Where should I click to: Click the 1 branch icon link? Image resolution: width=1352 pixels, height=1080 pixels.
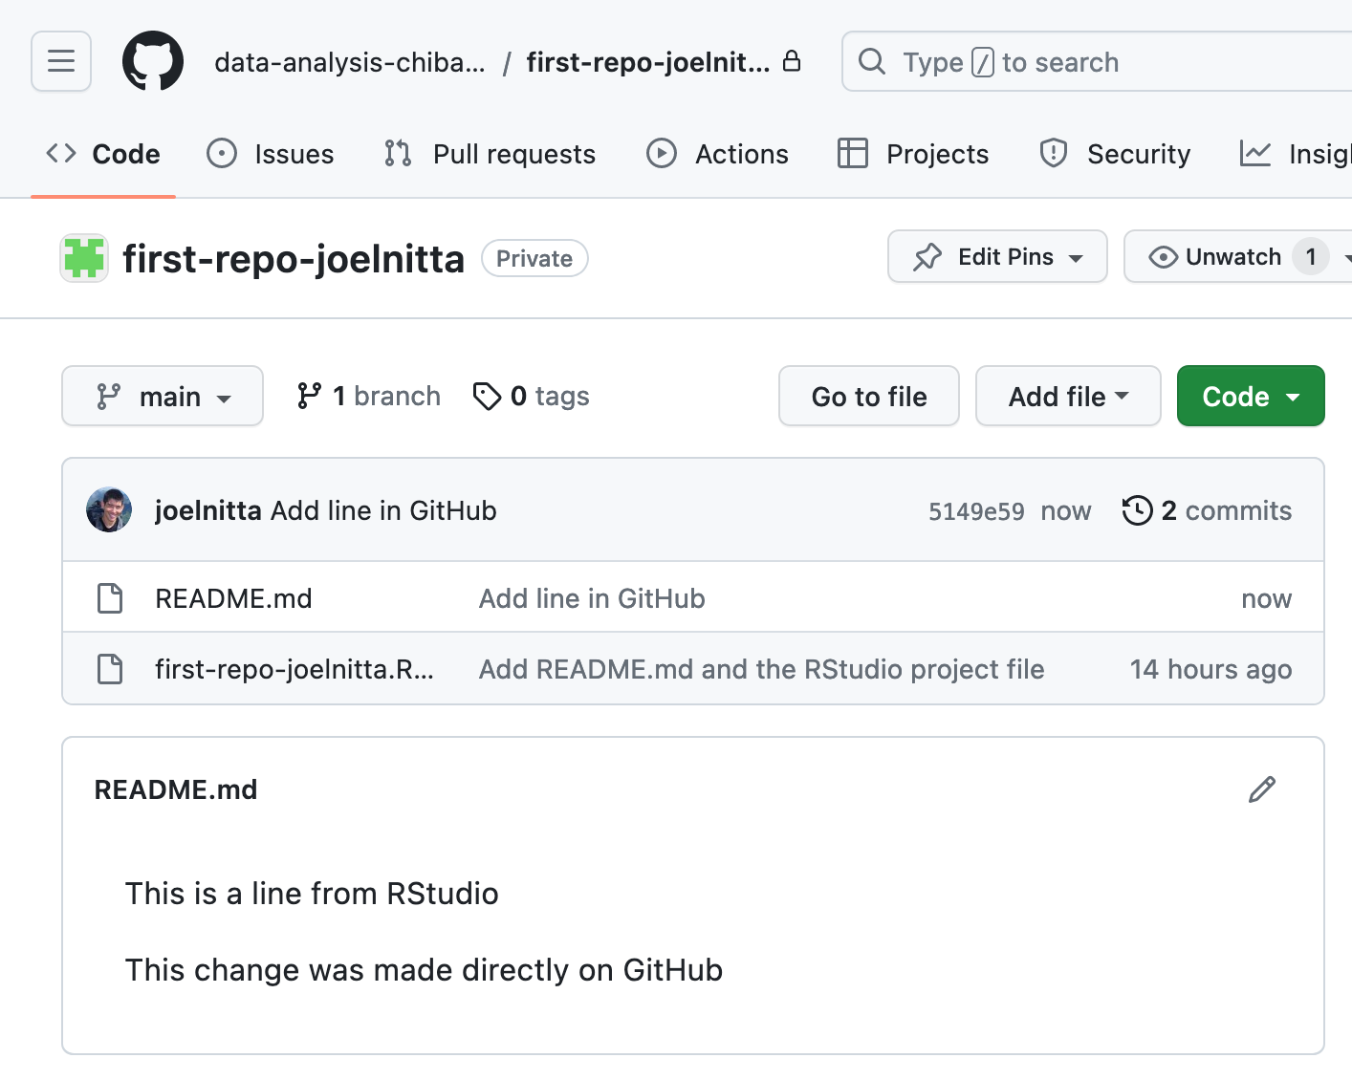309,396
